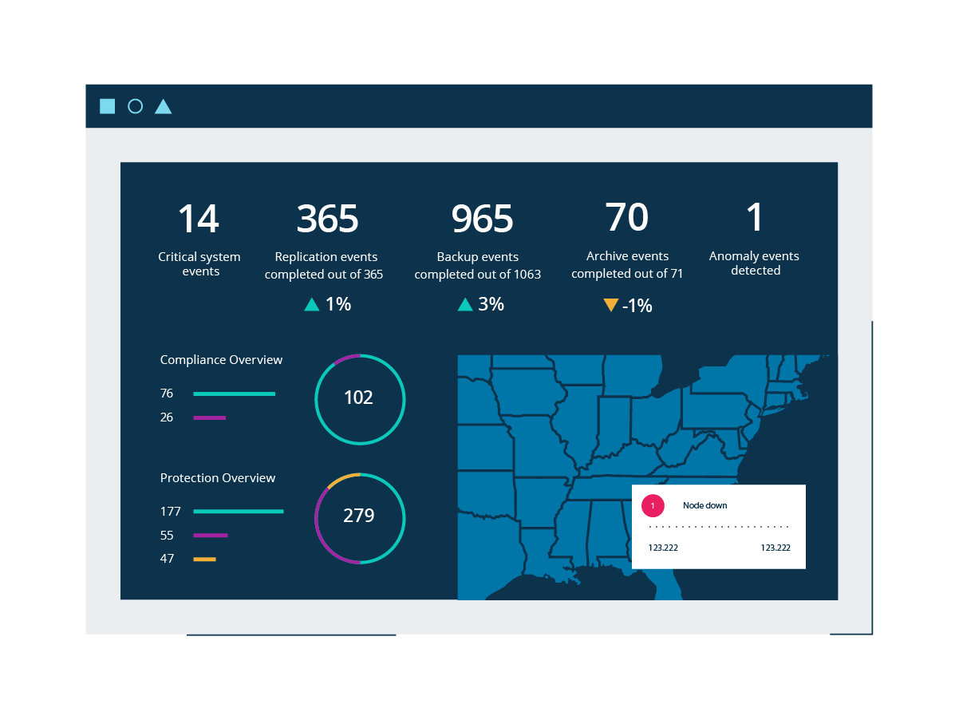Select the Compliance Overview donut chart
Screen dimensions: 959x720
pos(360,399)
